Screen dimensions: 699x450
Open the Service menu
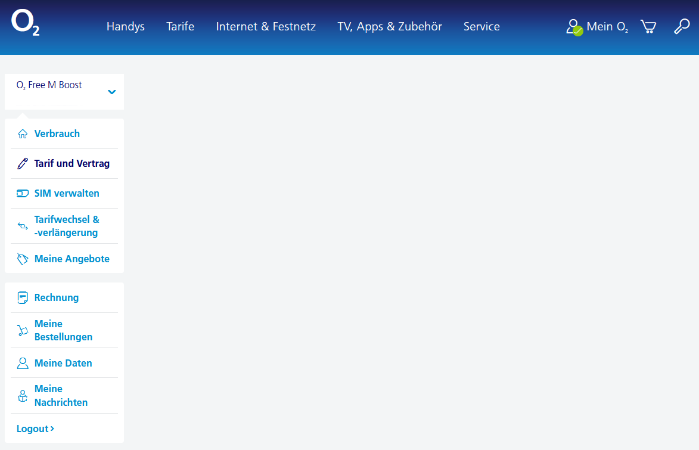coord(481,26)
